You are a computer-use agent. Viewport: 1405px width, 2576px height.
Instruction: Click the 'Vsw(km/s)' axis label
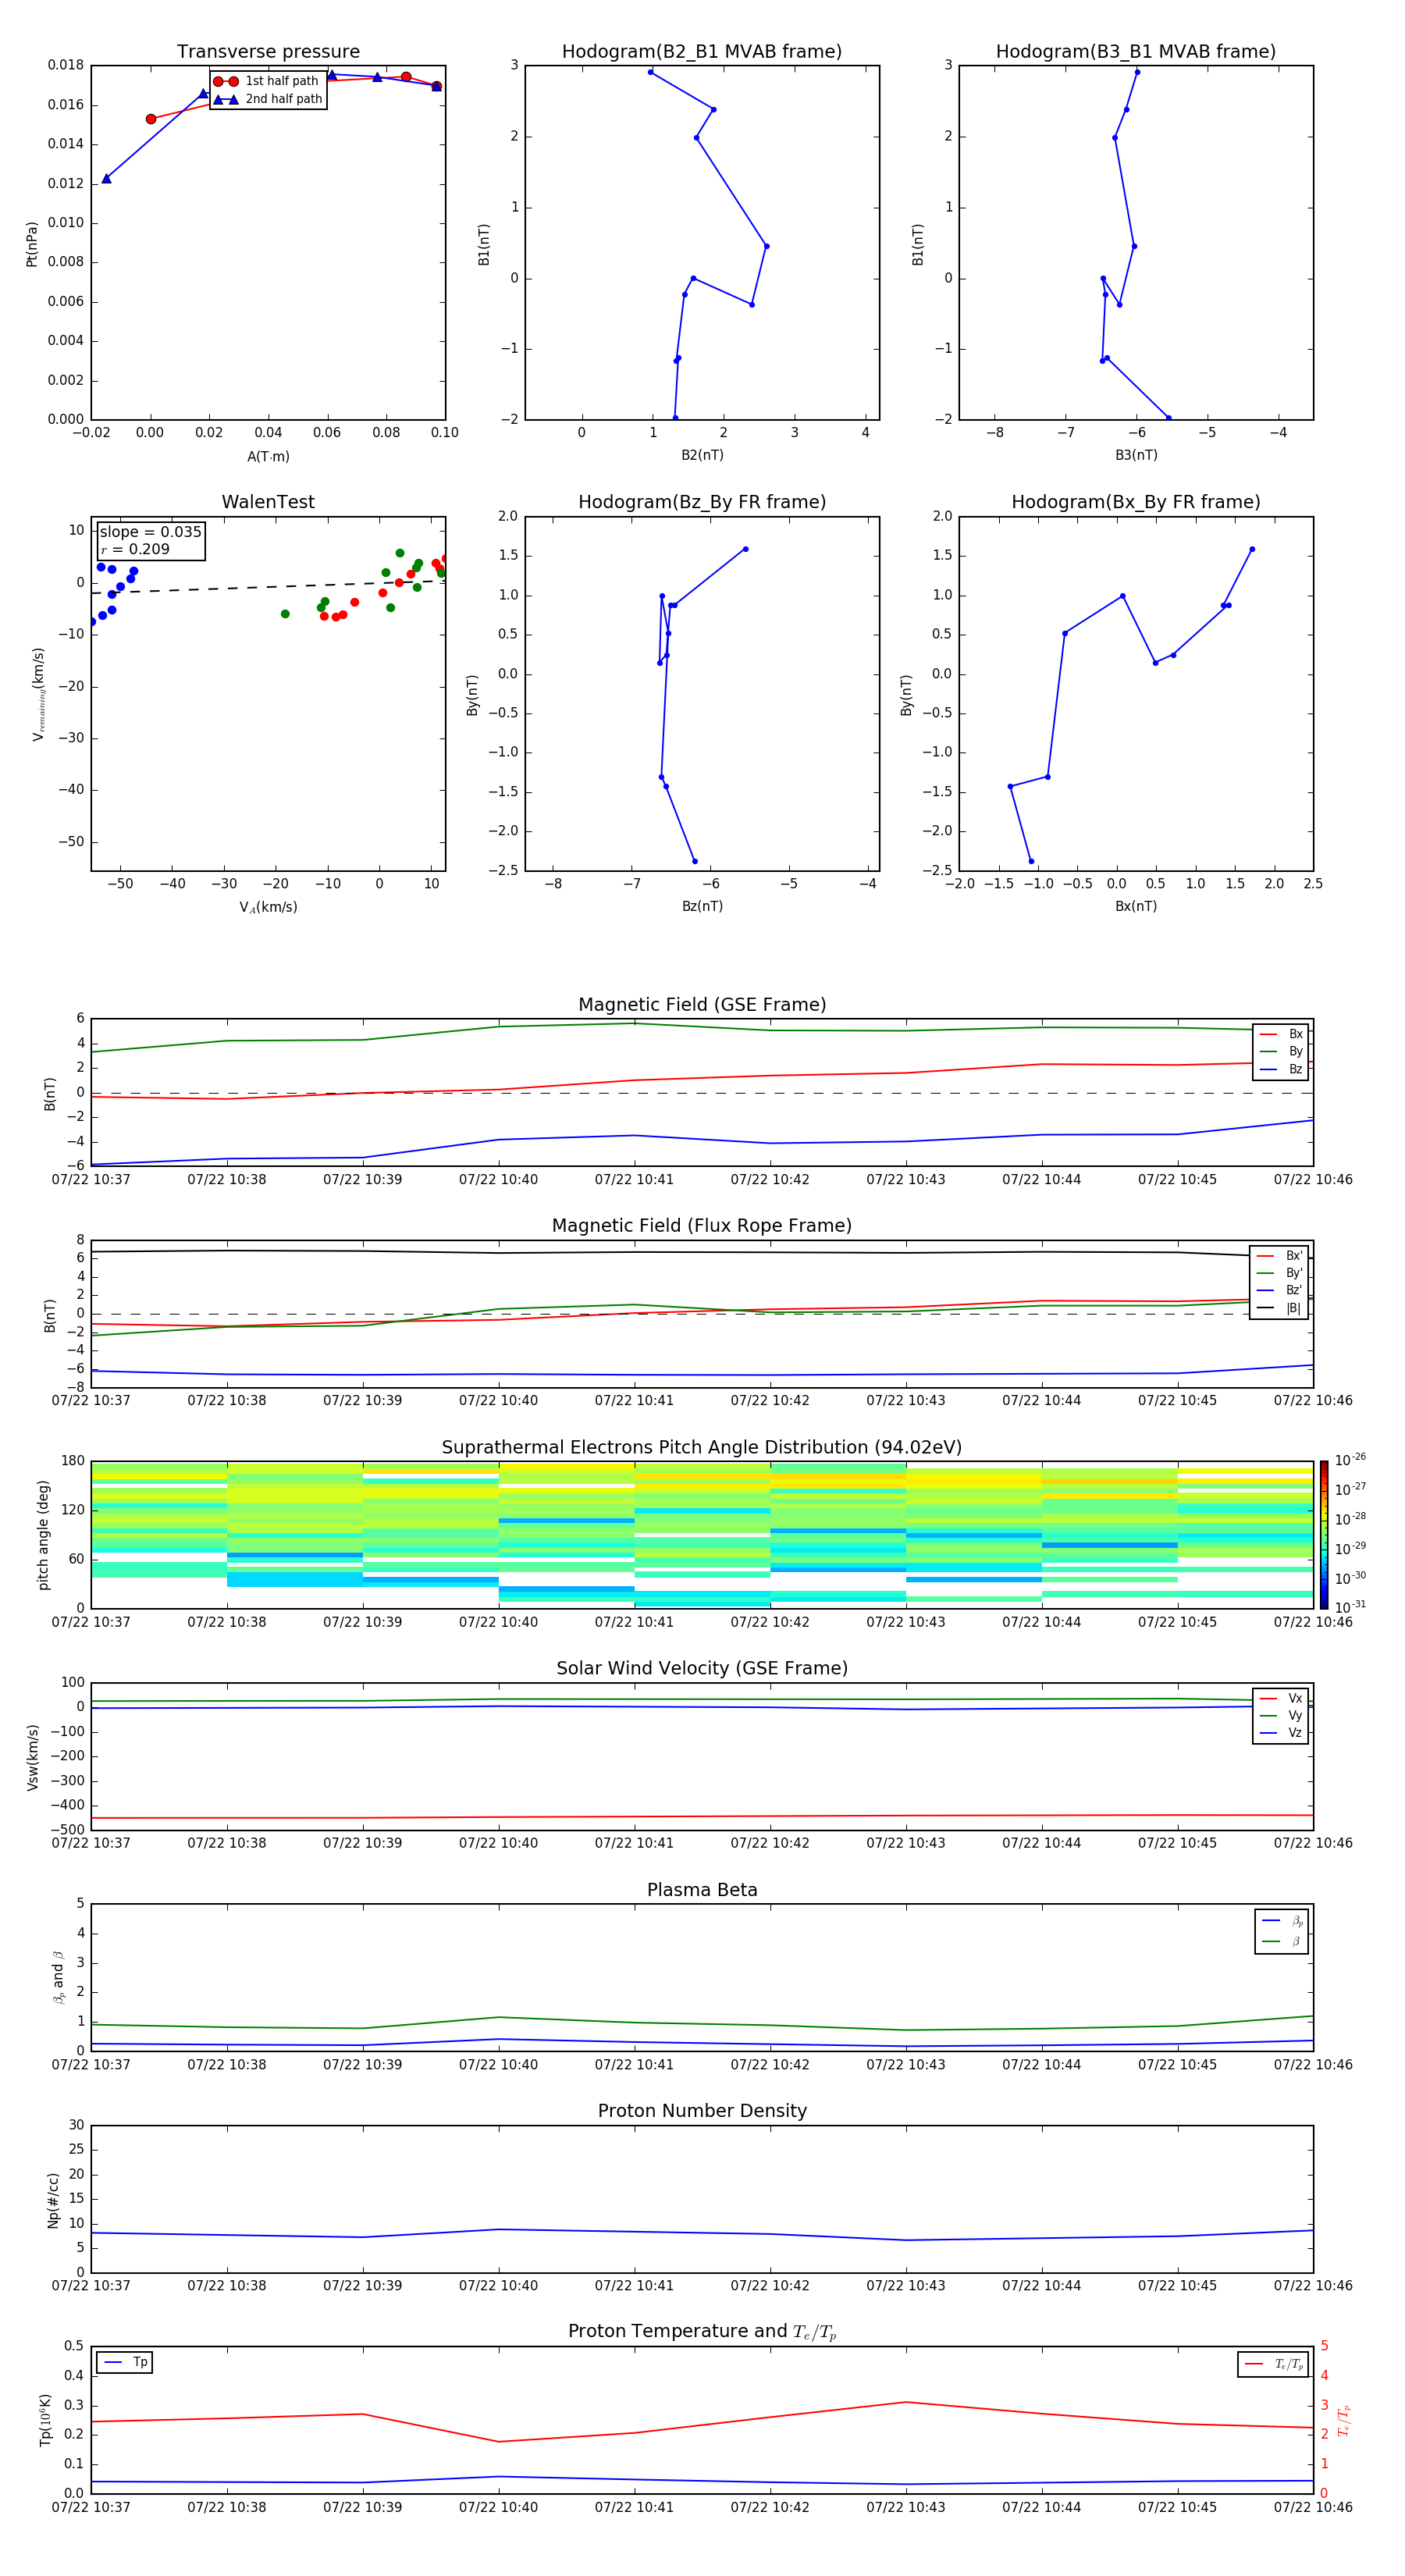pyautogui.click(x=32, y=1757)
